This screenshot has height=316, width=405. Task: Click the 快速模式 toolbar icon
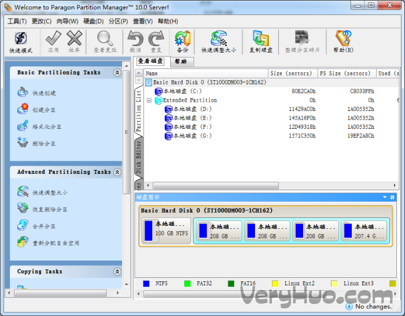(x=21, y=43)
